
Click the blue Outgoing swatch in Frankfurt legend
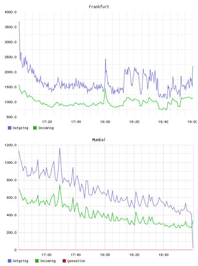(x=9, y=128)
